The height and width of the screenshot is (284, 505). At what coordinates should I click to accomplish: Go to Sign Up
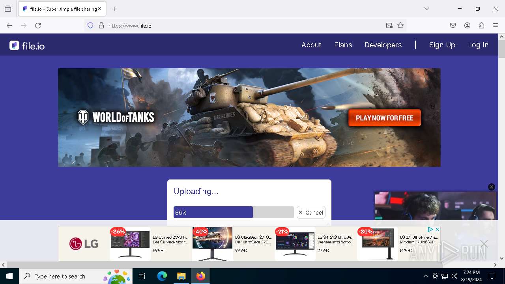442,45
